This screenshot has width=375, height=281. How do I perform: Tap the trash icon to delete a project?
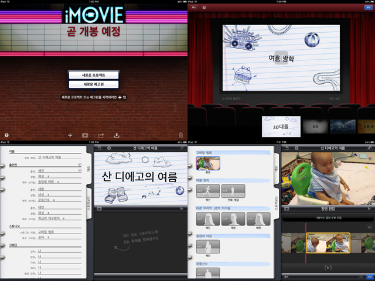pos(180,135)
